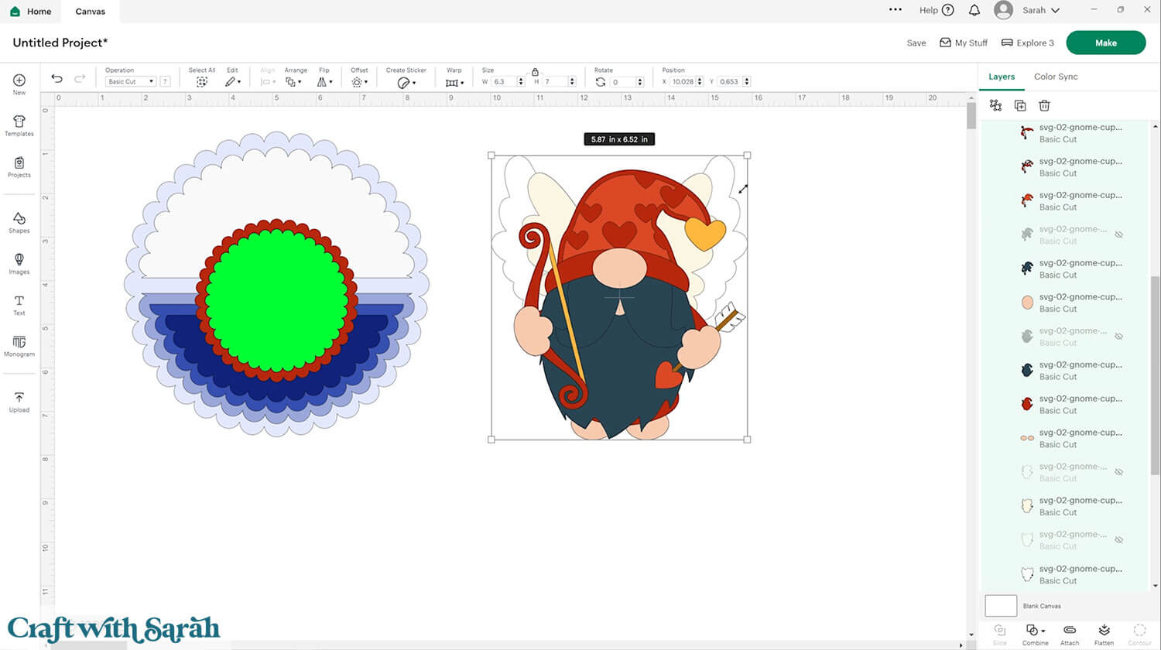1161x650 pixels.
Task: Click the Upload icon in sidebar
Action: 19,401
